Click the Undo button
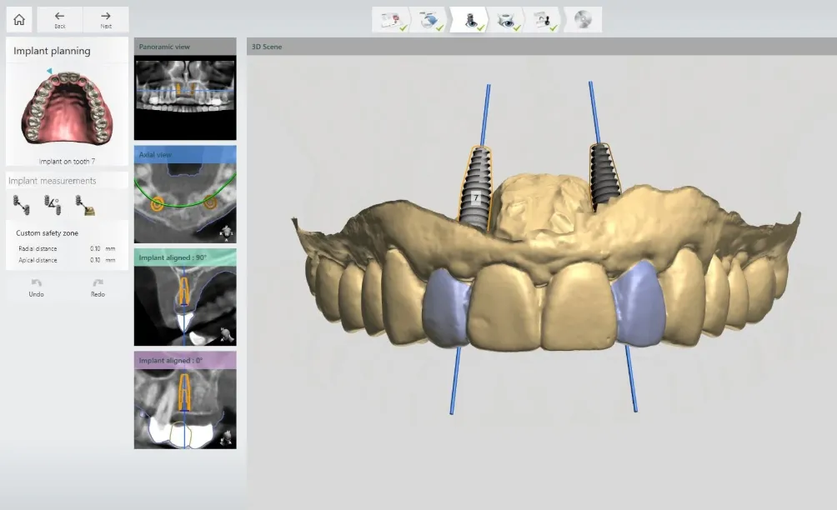The width and height of the screenshot is (837, 510). (x=37, y=287)
